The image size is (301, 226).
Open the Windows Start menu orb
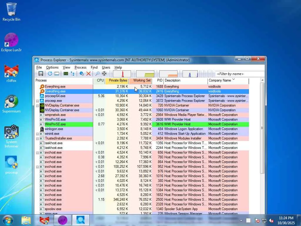coord(8,220)
